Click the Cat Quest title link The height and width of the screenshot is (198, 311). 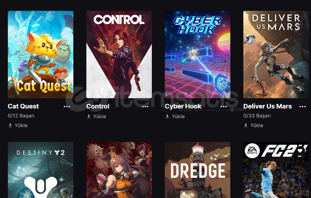23,106
